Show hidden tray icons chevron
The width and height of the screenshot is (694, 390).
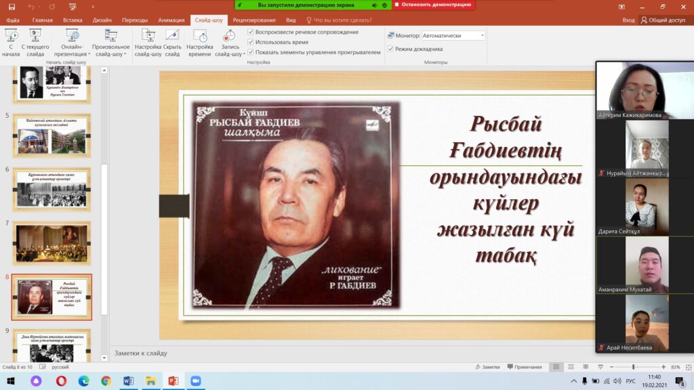click(573, 381)
